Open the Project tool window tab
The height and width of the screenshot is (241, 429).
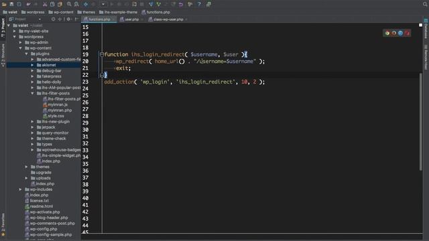(3, 27)
